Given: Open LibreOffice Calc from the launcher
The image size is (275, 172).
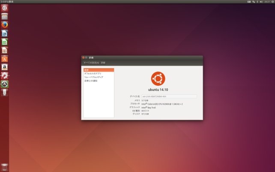Looking at the screenshot, I should click(5, 42).
